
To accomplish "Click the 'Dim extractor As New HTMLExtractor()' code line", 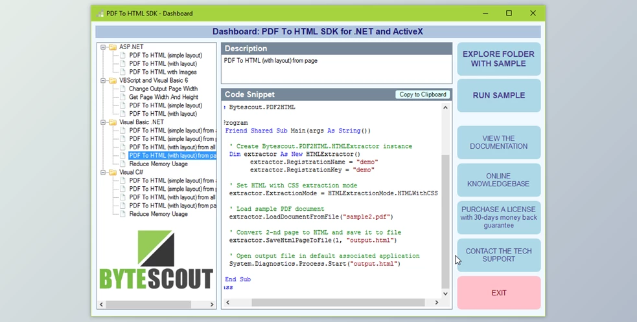I will pyautogui.click(x=295, y=154).
